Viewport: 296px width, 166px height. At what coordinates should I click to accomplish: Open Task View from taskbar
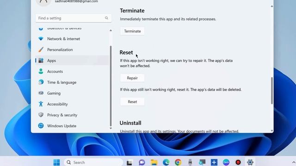pyautogui.click(x=129, y=162)
